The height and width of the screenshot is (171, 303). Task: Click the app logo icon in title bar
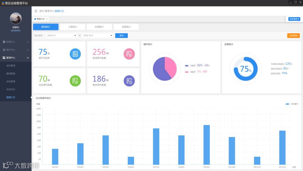tap(3, 3)
